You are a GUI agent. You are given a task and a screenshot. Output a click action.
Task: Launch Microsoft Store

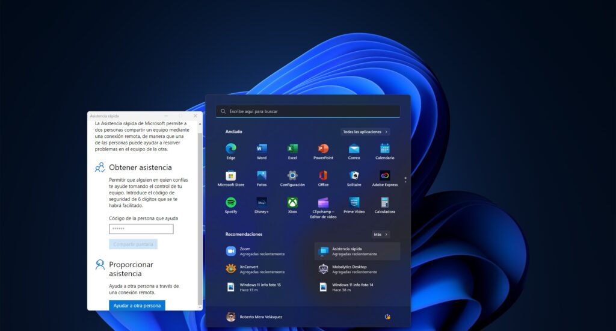point(230,178)
